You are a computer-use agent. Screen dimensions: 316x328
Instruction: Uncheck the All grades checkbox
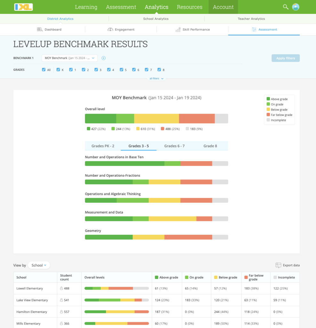pos(43,70)
